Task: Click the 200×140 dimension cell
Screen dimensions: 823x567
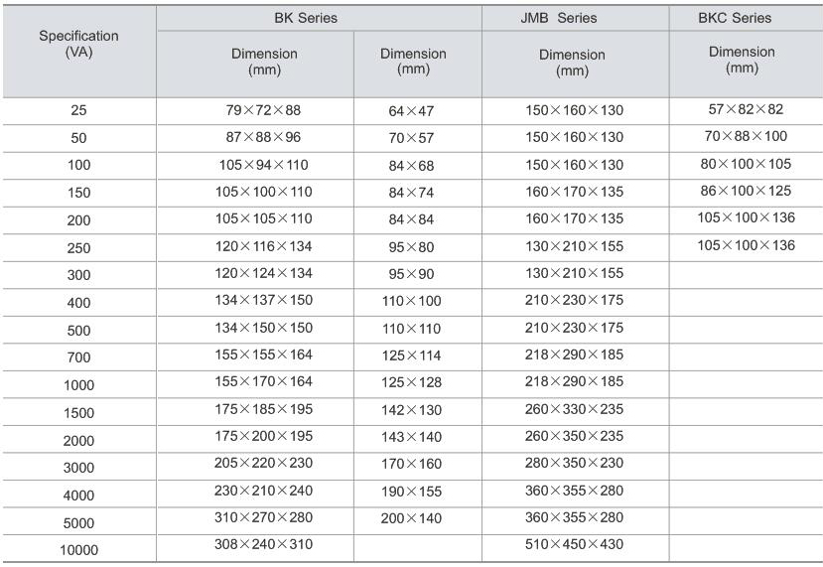Action: 412,518
